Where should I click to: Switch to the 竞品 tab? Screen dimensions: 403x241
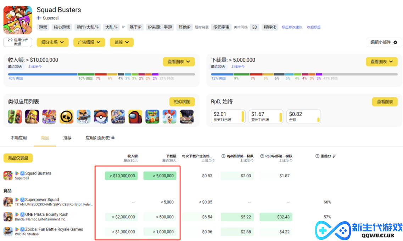[45, 138]
